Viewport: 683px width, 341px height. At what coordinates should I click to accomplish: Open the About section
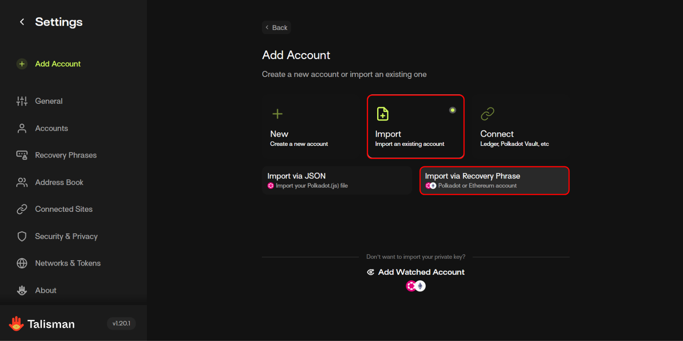[46, 291]
